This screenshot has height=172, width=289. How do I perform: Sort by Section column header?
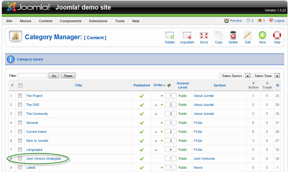[219, 85]
